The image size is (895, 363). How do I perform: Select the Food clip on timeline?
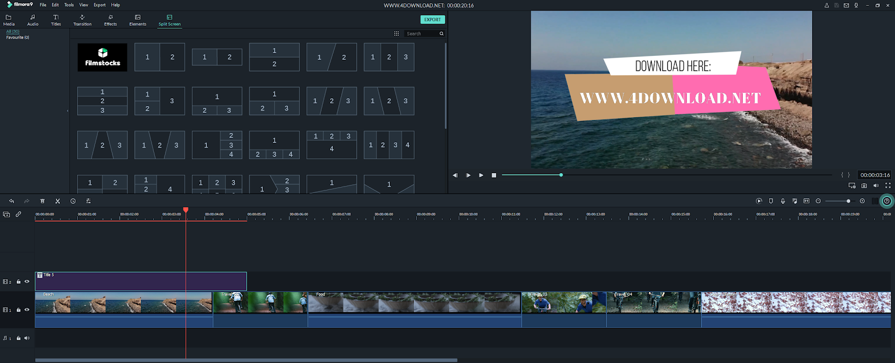414,309
